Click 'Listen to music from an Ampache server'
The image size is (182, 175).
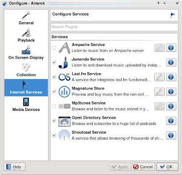[108, 50]
